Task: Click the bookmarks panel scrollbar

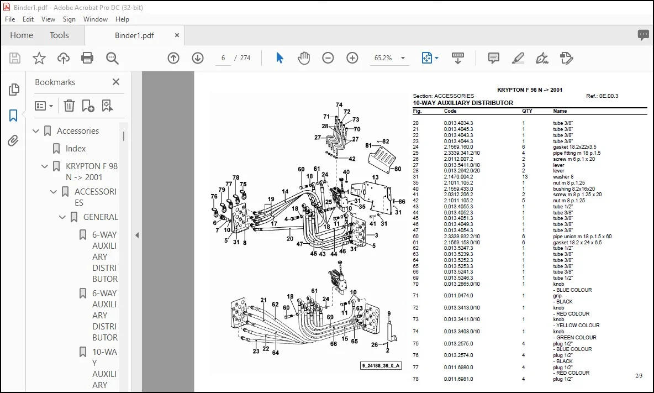Action: click(124, 137)
